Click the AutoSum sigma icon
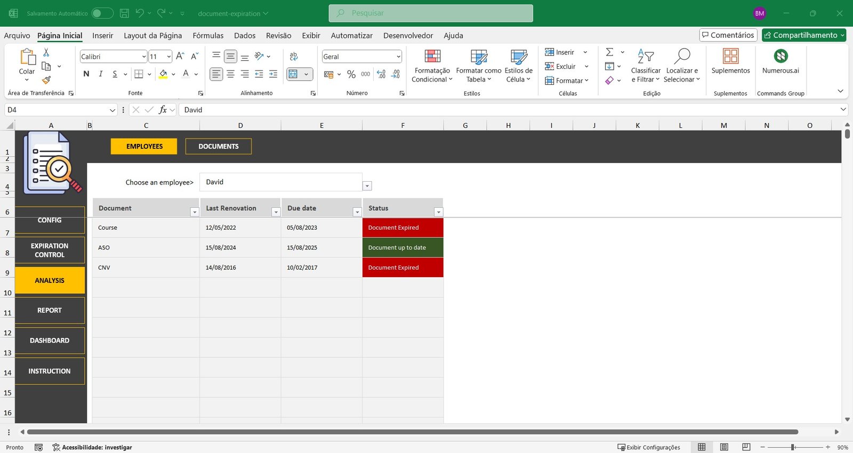 pos(609,52)
